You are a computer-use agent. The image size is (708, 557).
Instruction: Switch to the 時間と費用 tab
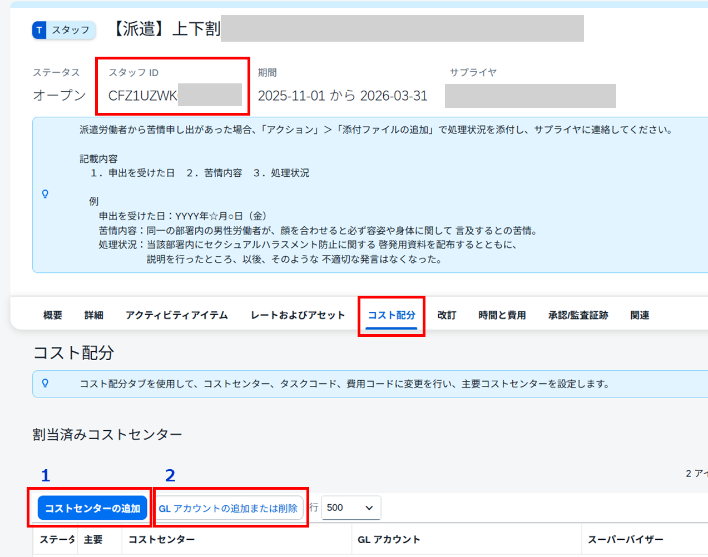point(502,315)
